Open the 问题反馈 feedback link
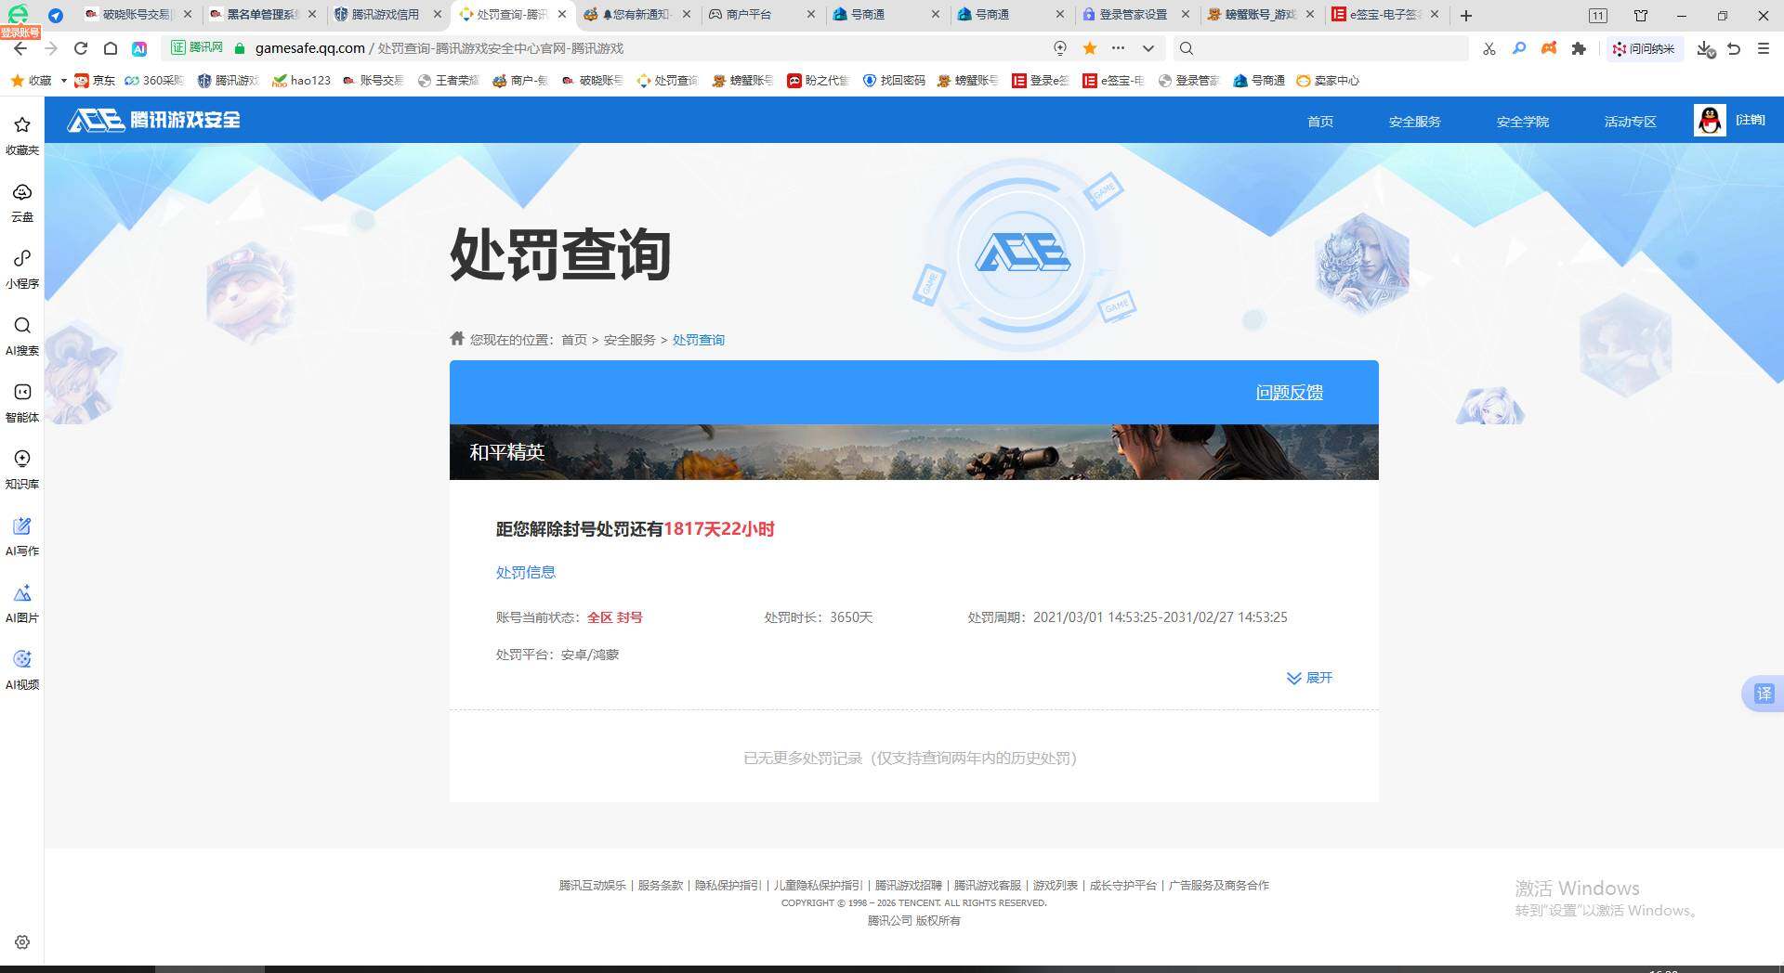Screen dimensions: 1784x973 1290,392
